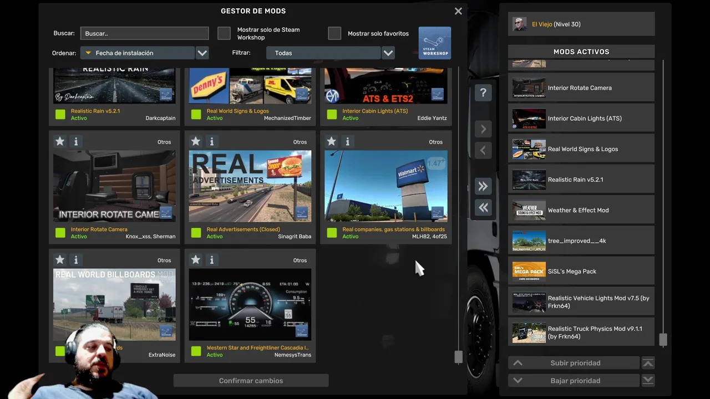Toggle active state of Real Advertisements (Closed)
The height and width of the screenshot is (399, 710).
click(196, 233)
